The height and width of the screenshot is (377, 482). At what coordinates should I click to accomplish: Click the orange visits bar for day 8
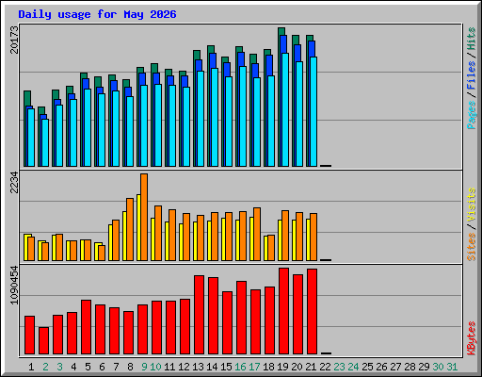pos(130,229)
